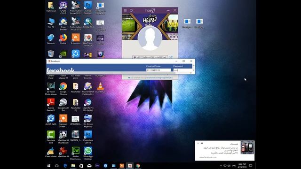The height and width of the screenshot is (169, 301).
Task: Click Facebook window horizontal scrollbar right arrow
Action: (x=191, y=73)
